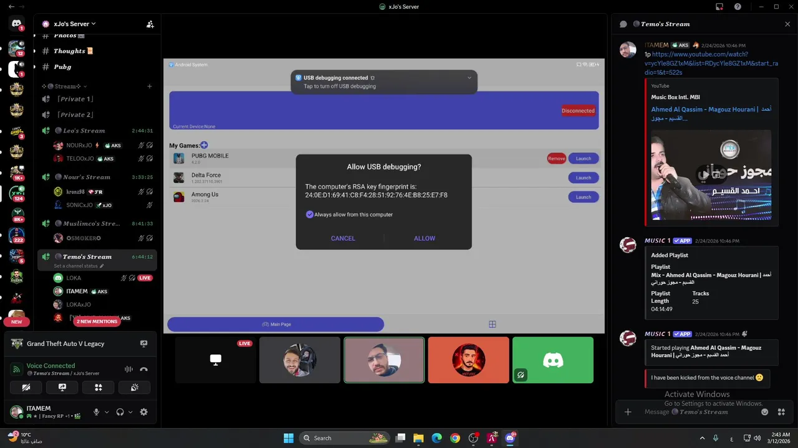Open the soundboard button in voice panel
The width and height of the screenshot is (798, 448).
click(134, 387)
